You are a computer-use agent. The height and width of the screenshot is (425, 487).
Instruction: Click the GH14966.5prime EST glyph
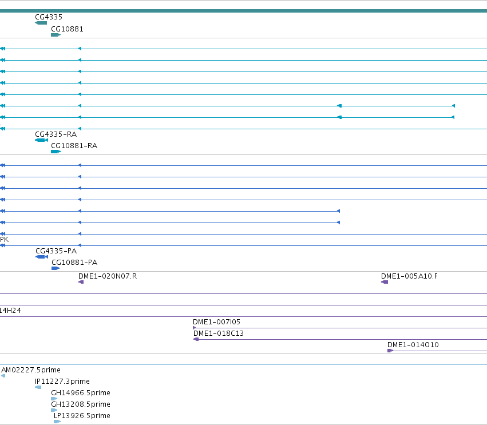[54, 399]
